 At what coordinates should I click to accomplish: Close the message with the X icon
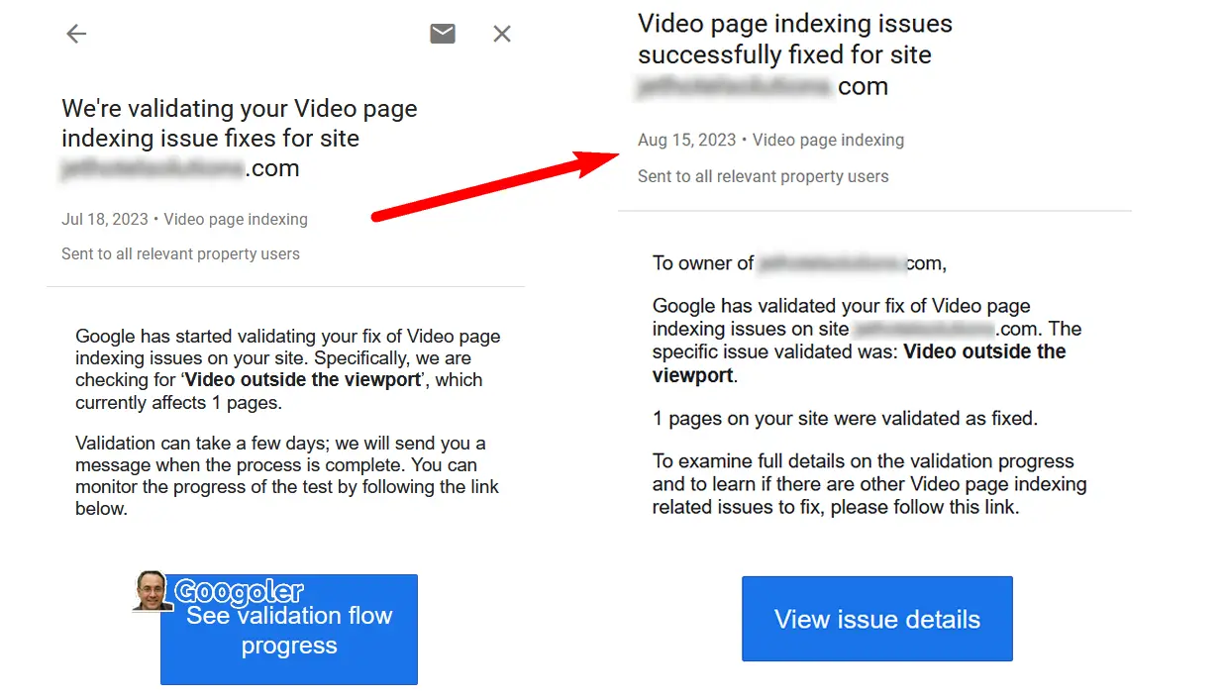click(x=502, y=34)
